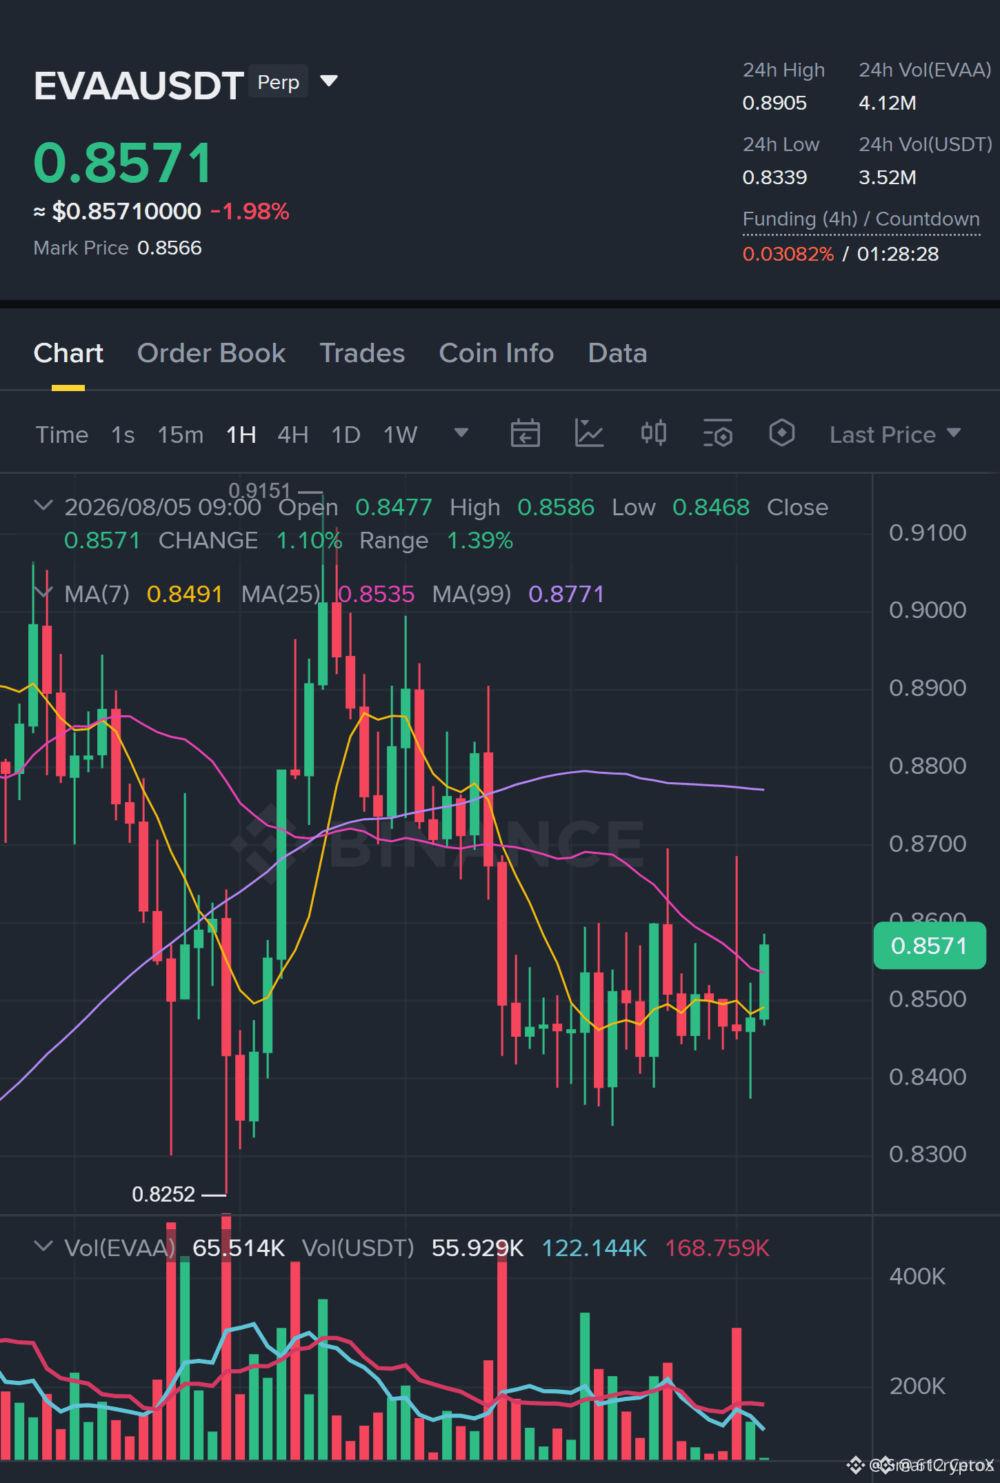Select the 1s interval
The height and width of the screenshot is (1483, 1000).
(123, 435)
